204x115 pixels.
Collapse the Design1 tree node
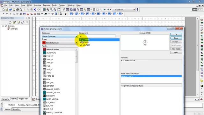tap(3, 26)
